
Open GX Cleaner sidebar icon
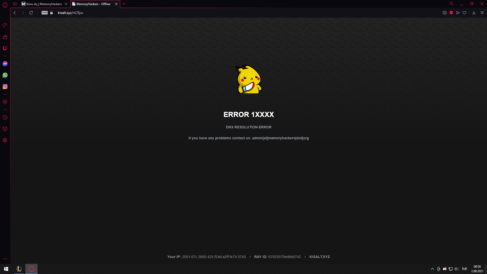point(5,37)
